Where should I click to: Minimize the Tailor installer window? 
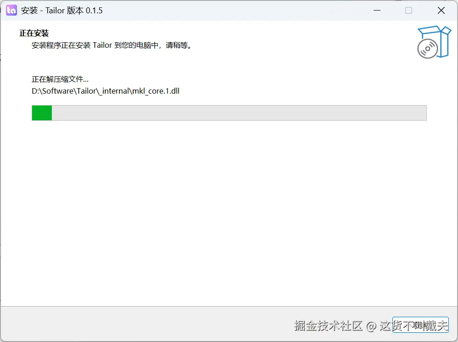[x=377, y=11]
